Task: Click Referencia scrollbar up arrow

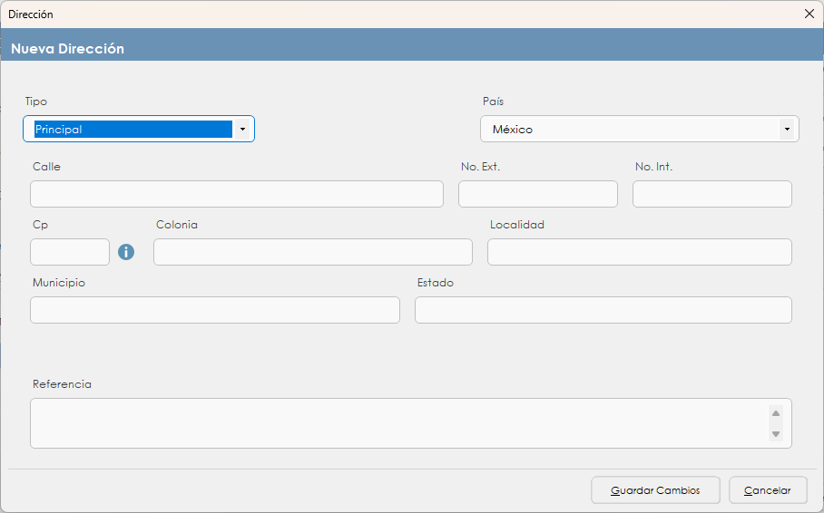Action: pyautogui.click(x=776, y=413)
